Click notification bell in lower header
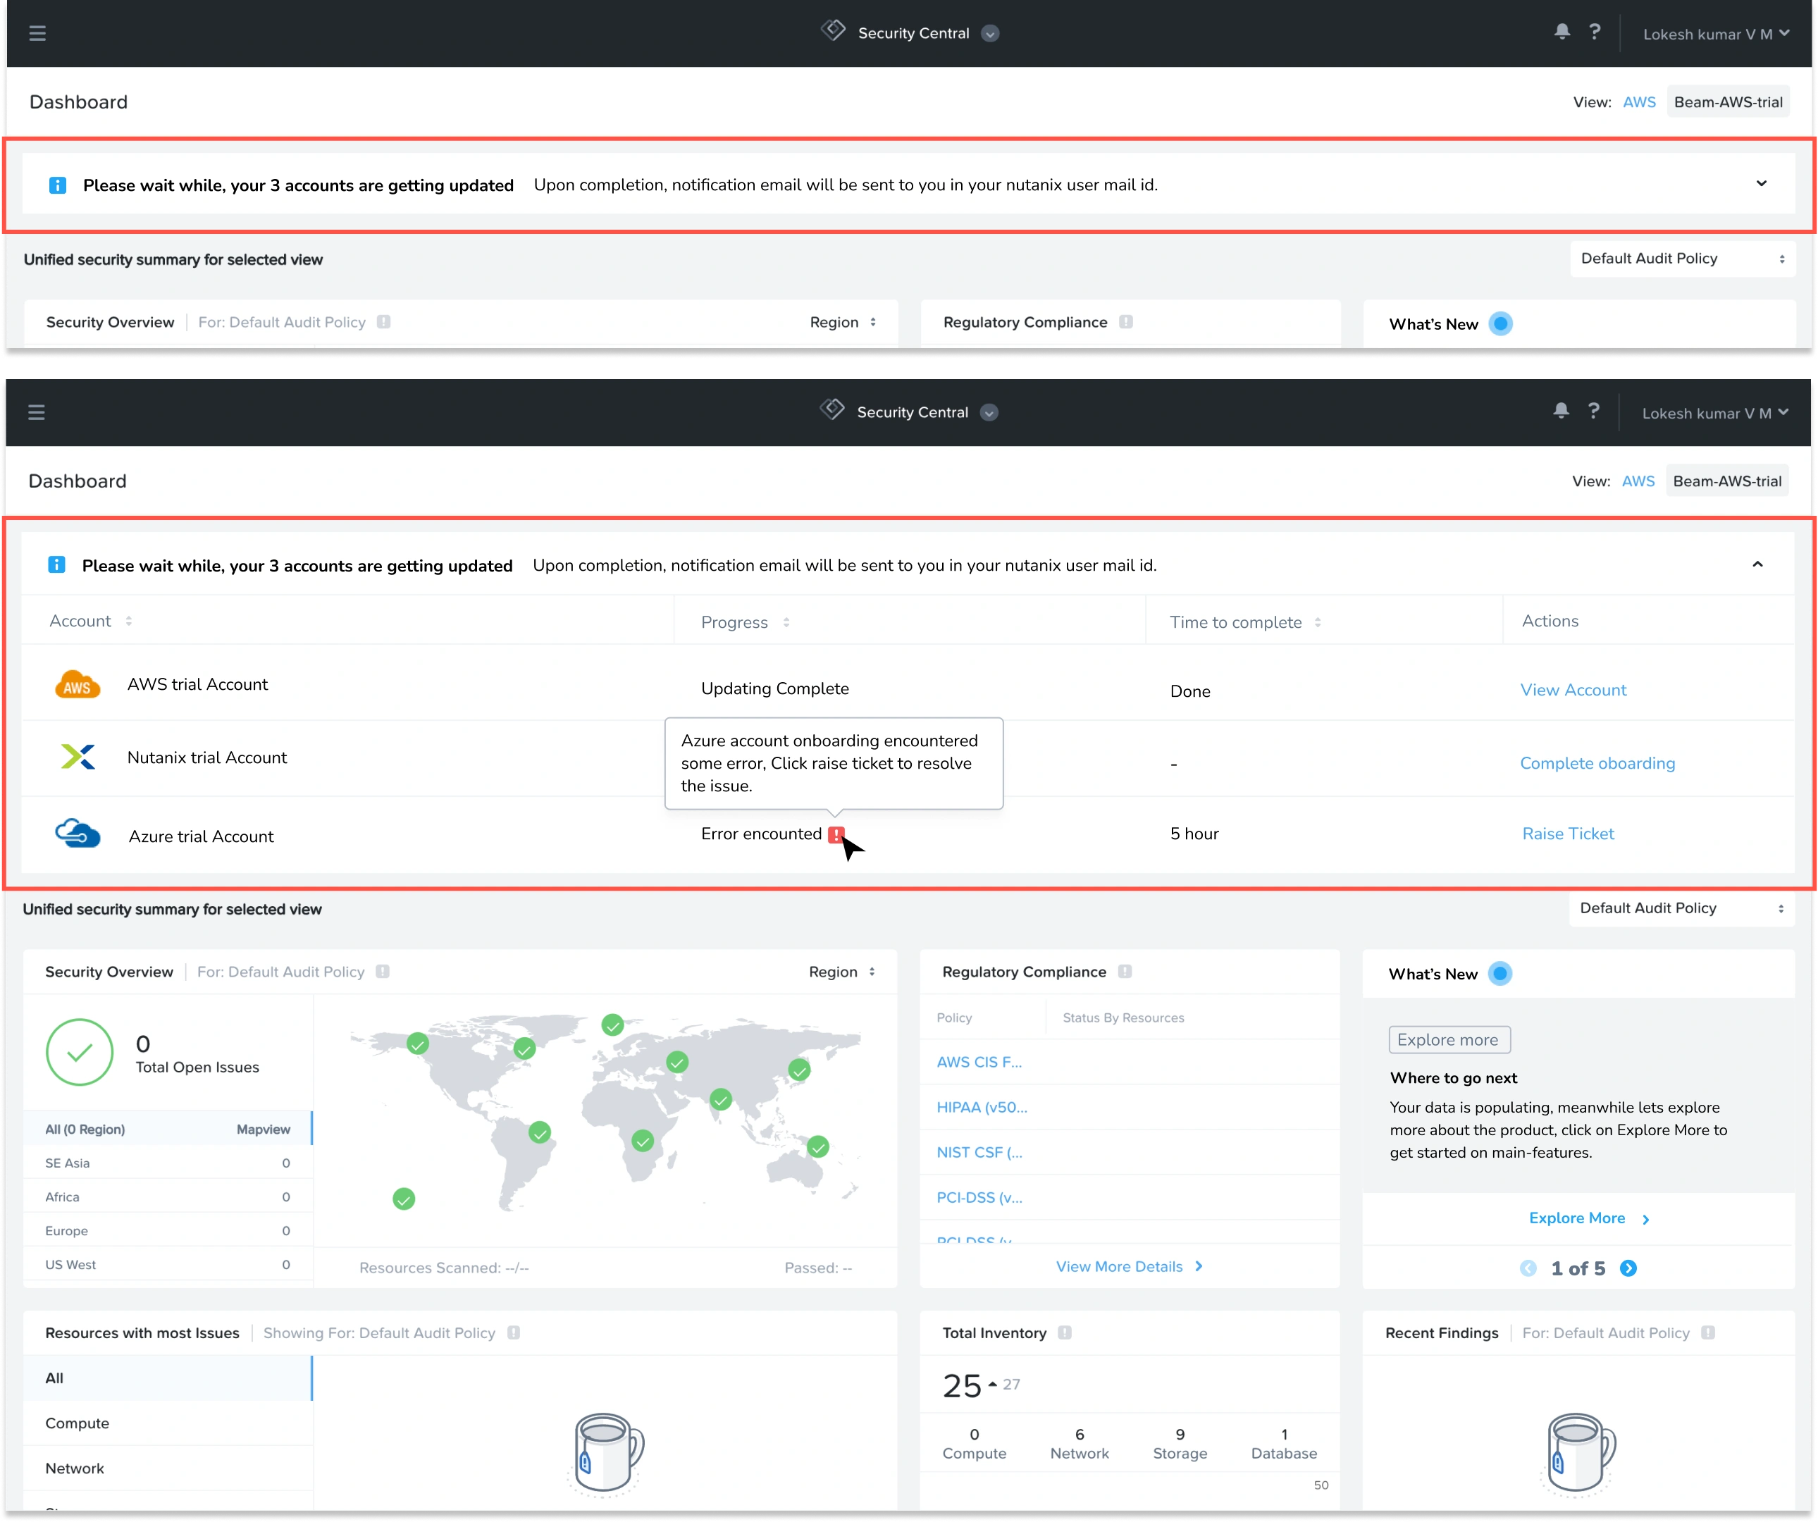 (1561, 412)
